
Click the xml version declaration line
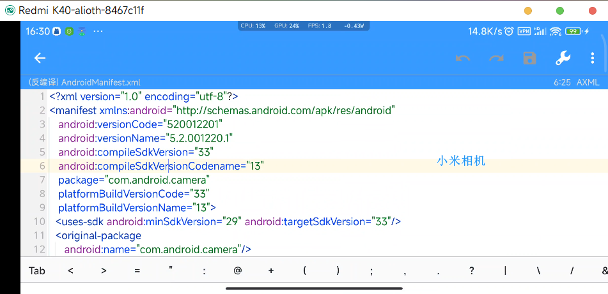tap(144, 96)
